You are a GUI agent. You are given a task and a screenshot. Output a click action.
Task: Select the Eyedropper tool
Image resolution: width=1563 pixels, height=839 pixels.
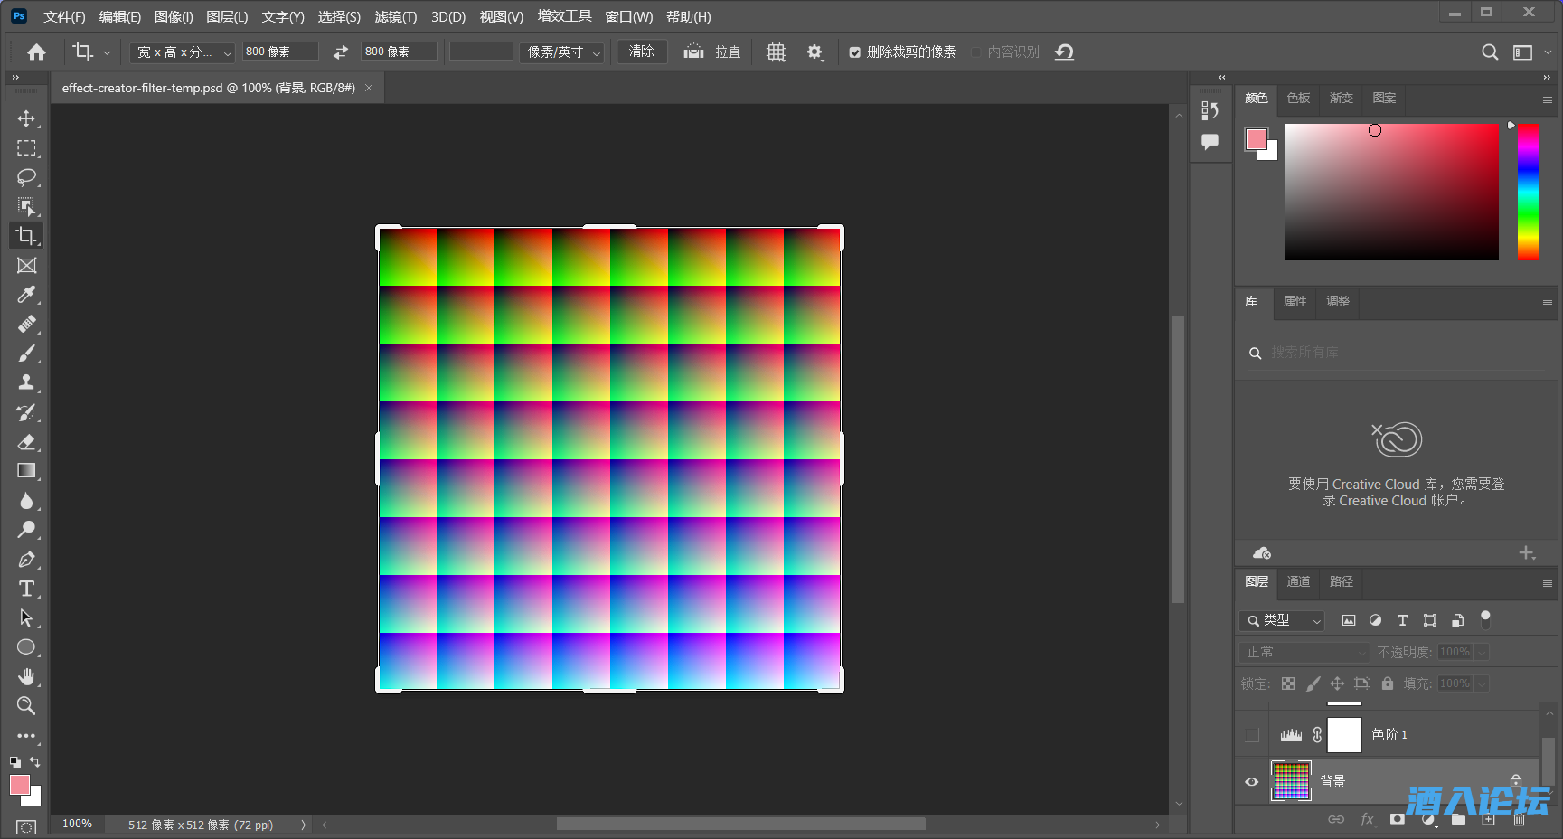click(26, 295)
